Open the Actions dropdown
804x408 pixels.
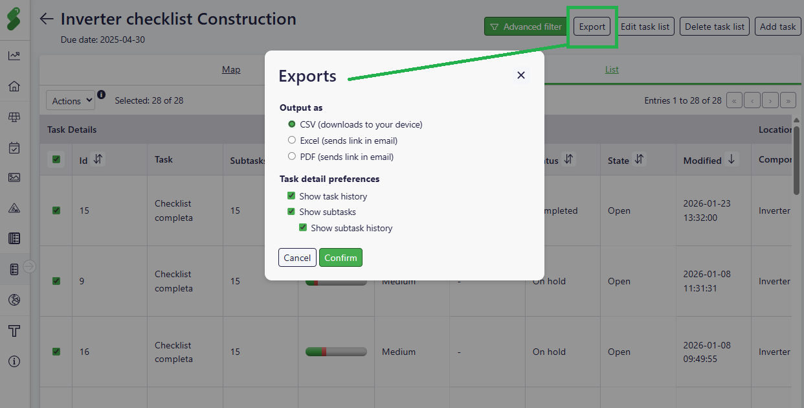(71, 100)
